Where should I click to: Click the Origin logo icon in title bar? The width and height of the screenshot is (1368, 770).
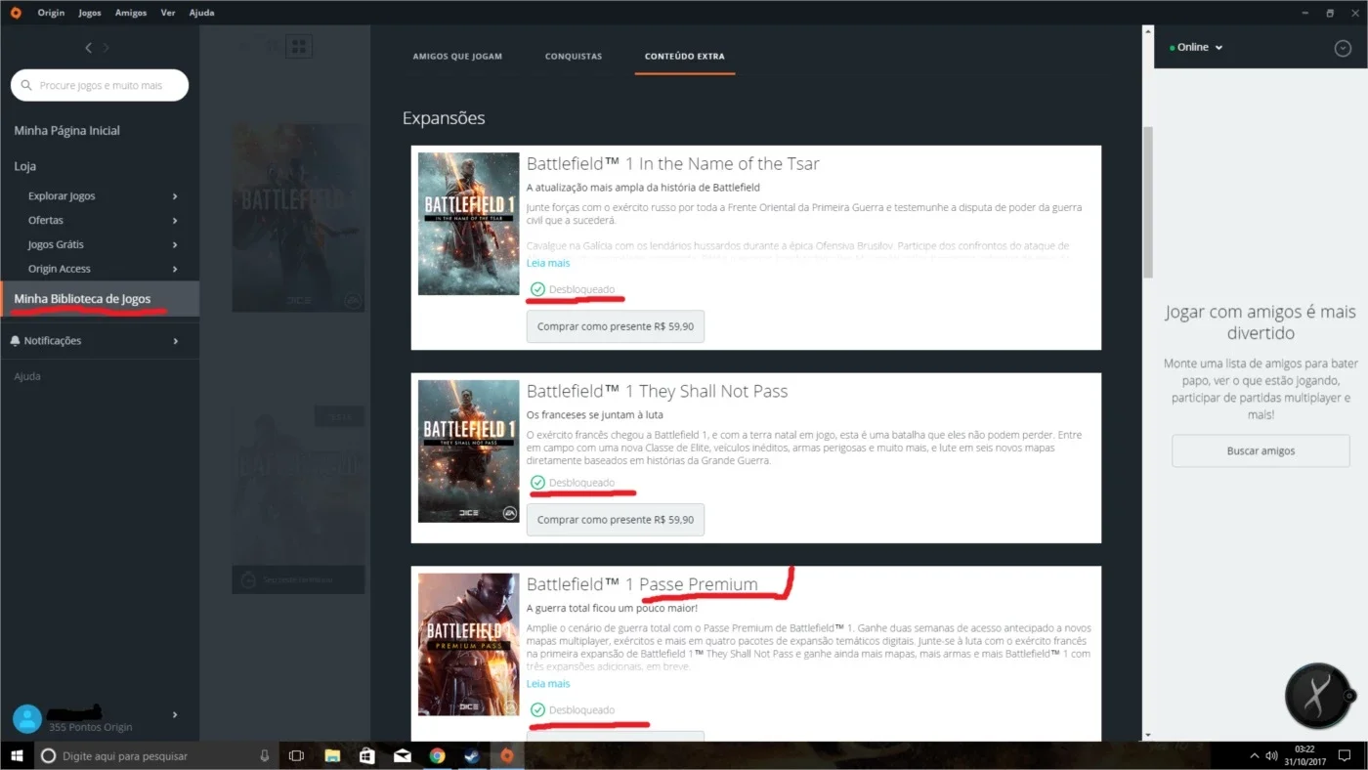[16, 13]
